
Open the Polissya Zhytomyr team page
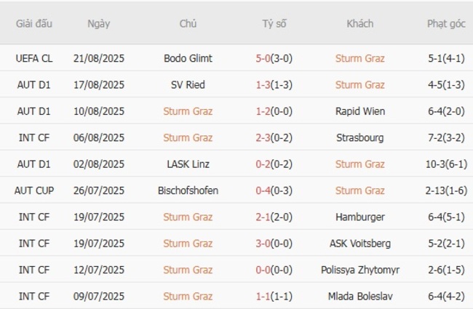click(x=359, y=270)
